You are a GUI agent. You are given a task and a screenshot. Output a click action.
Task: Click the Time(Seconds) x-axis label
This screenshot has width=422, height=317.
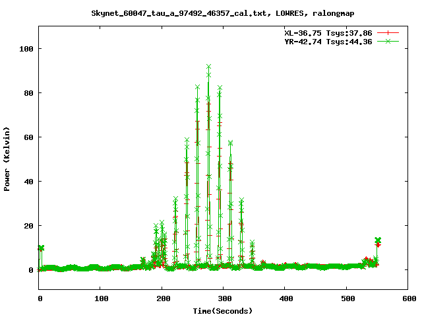pyautogui.click(x=223, y=311)
